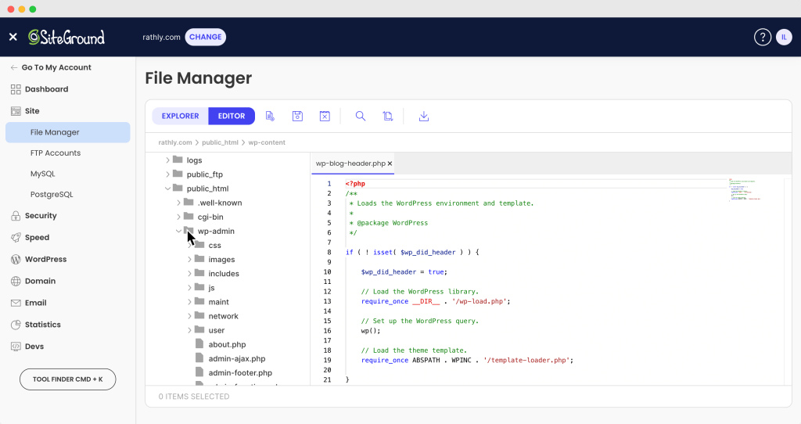Click the new file icon in toolbar

point(270,116)
